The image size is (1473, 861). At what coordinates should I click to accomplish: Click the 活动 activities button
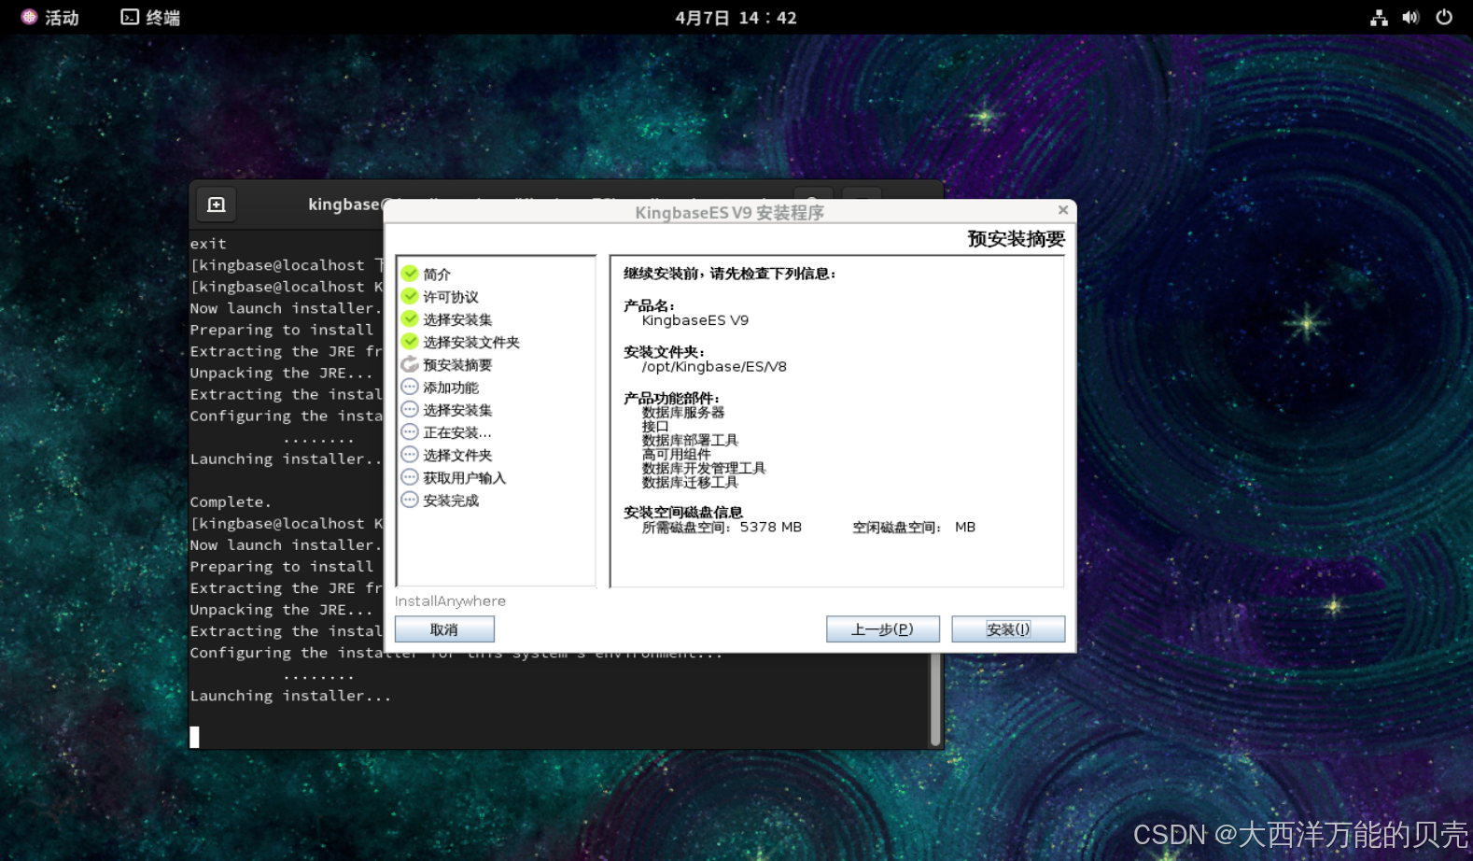click(x=50, y=17)
